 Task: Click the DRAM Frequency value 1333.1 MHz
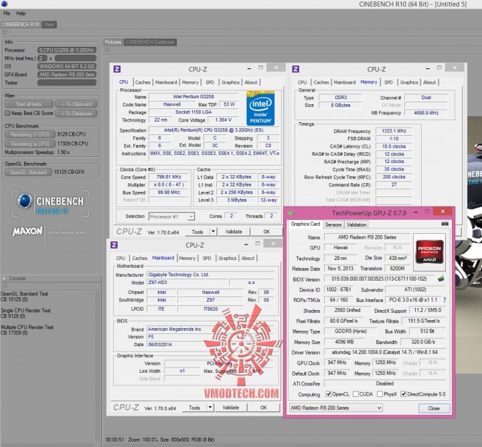pyautogui.click(x=394, y=131)
